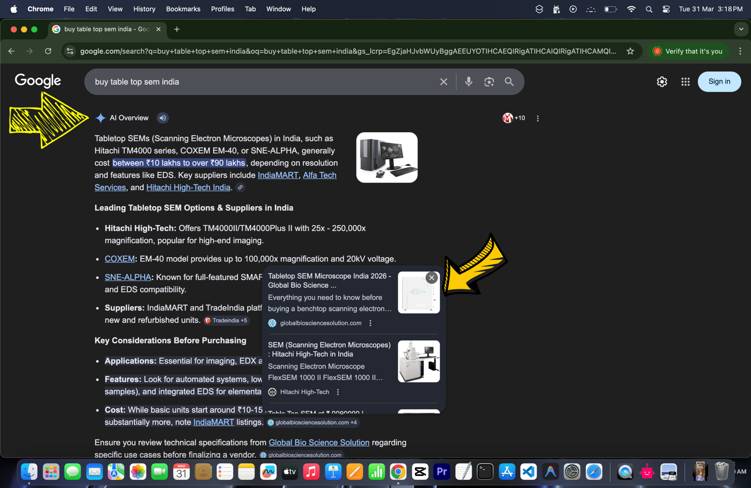Viewport: 751px width, 488px height.
Task: Open Safari from the Dock
Action: pos(594,472)
